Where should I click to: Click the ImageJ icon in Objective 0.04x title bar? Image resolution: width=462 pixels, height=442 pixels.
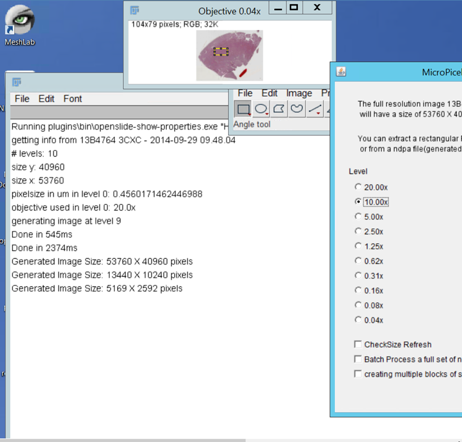tap(135, 10)
